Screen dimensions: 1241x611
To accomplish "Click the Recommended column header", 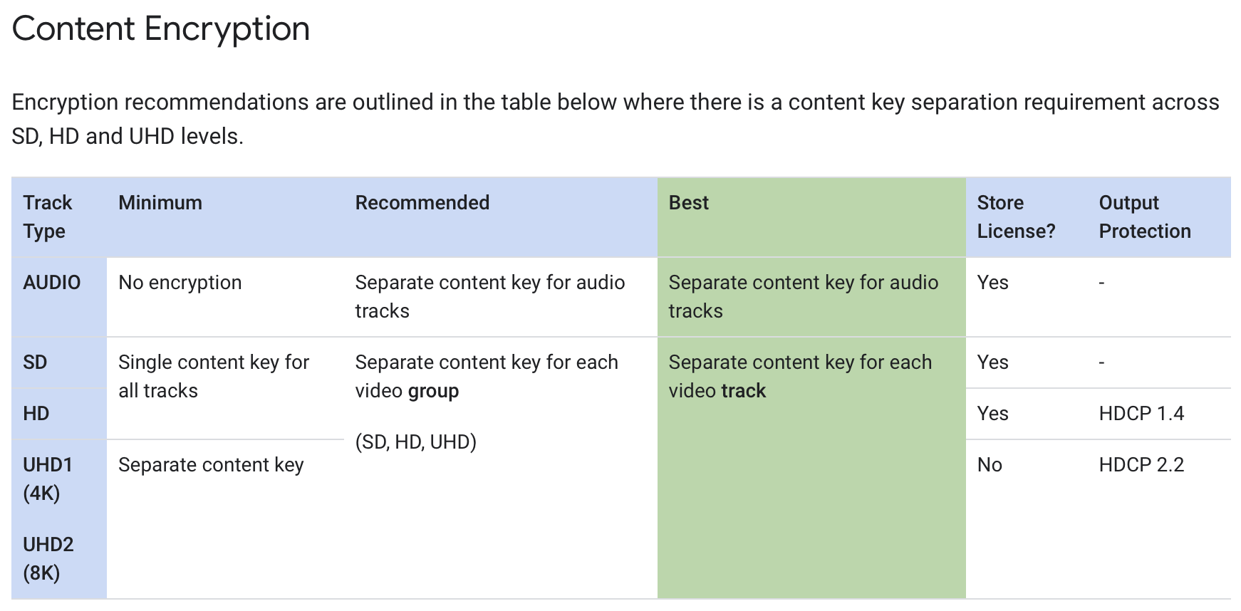I will click(x=422, y=203).
